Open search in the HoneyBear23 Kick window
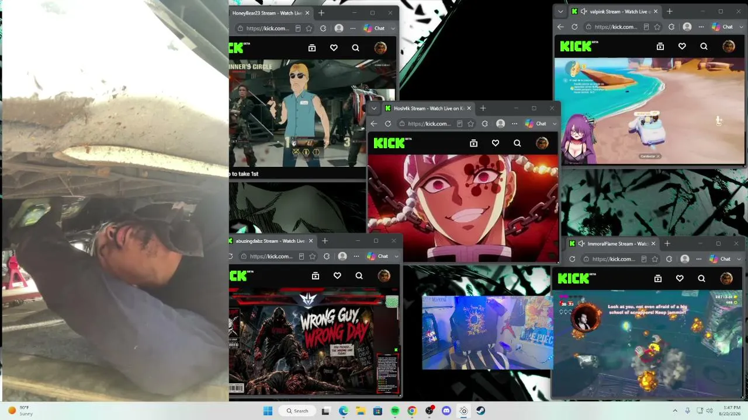The height and width of the screenshot is (420, 748). pos(355,48)
